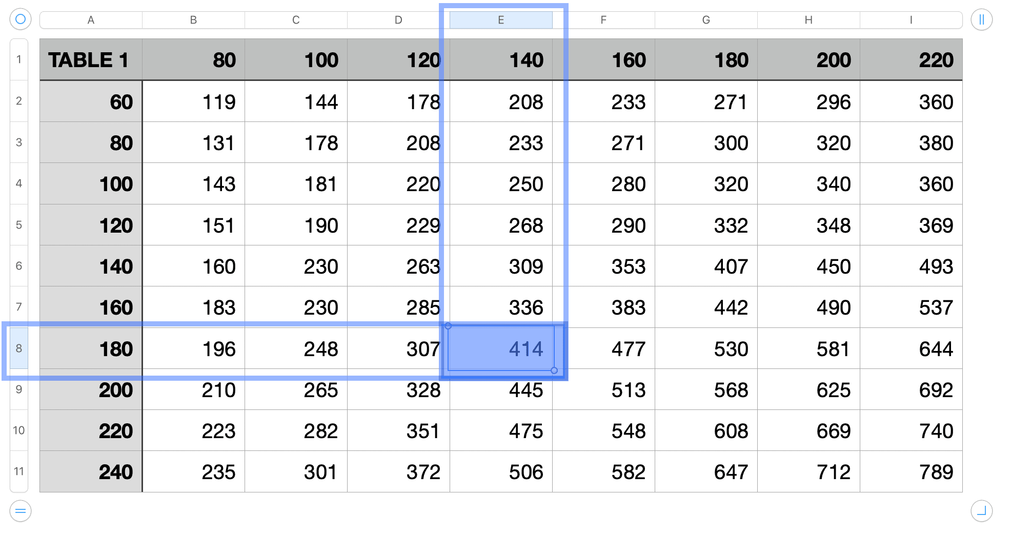Screen dimensions: 1011x536
Task: Select column I header tab
Action: [911, 19]
